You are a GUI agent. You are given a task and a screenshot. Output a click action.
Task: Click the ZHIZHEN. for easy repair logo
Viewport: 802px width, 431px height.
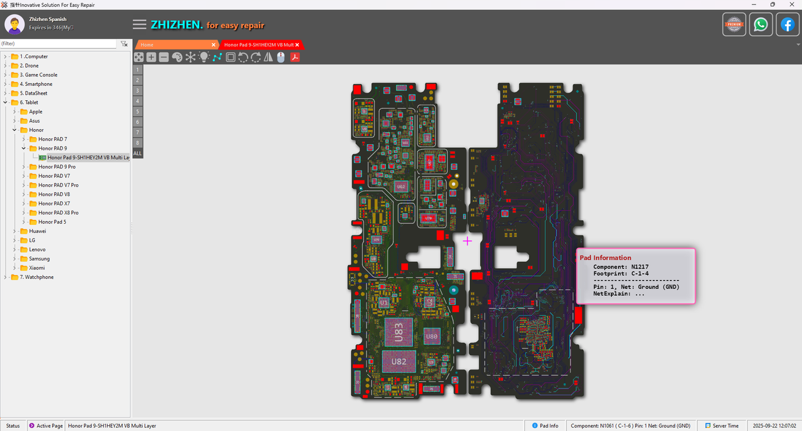(x=207, y=25)
